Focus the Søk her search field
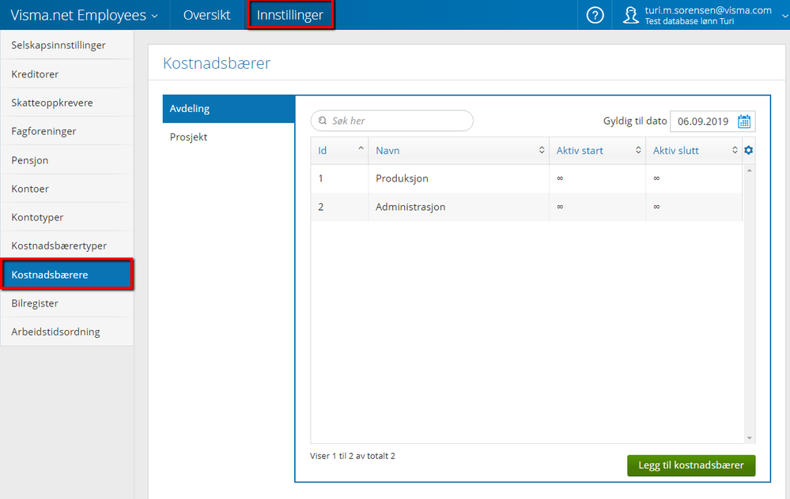 coord(392,121)
